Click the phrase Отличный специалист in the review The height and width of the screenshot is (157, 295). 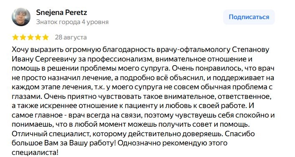(51, 134)
